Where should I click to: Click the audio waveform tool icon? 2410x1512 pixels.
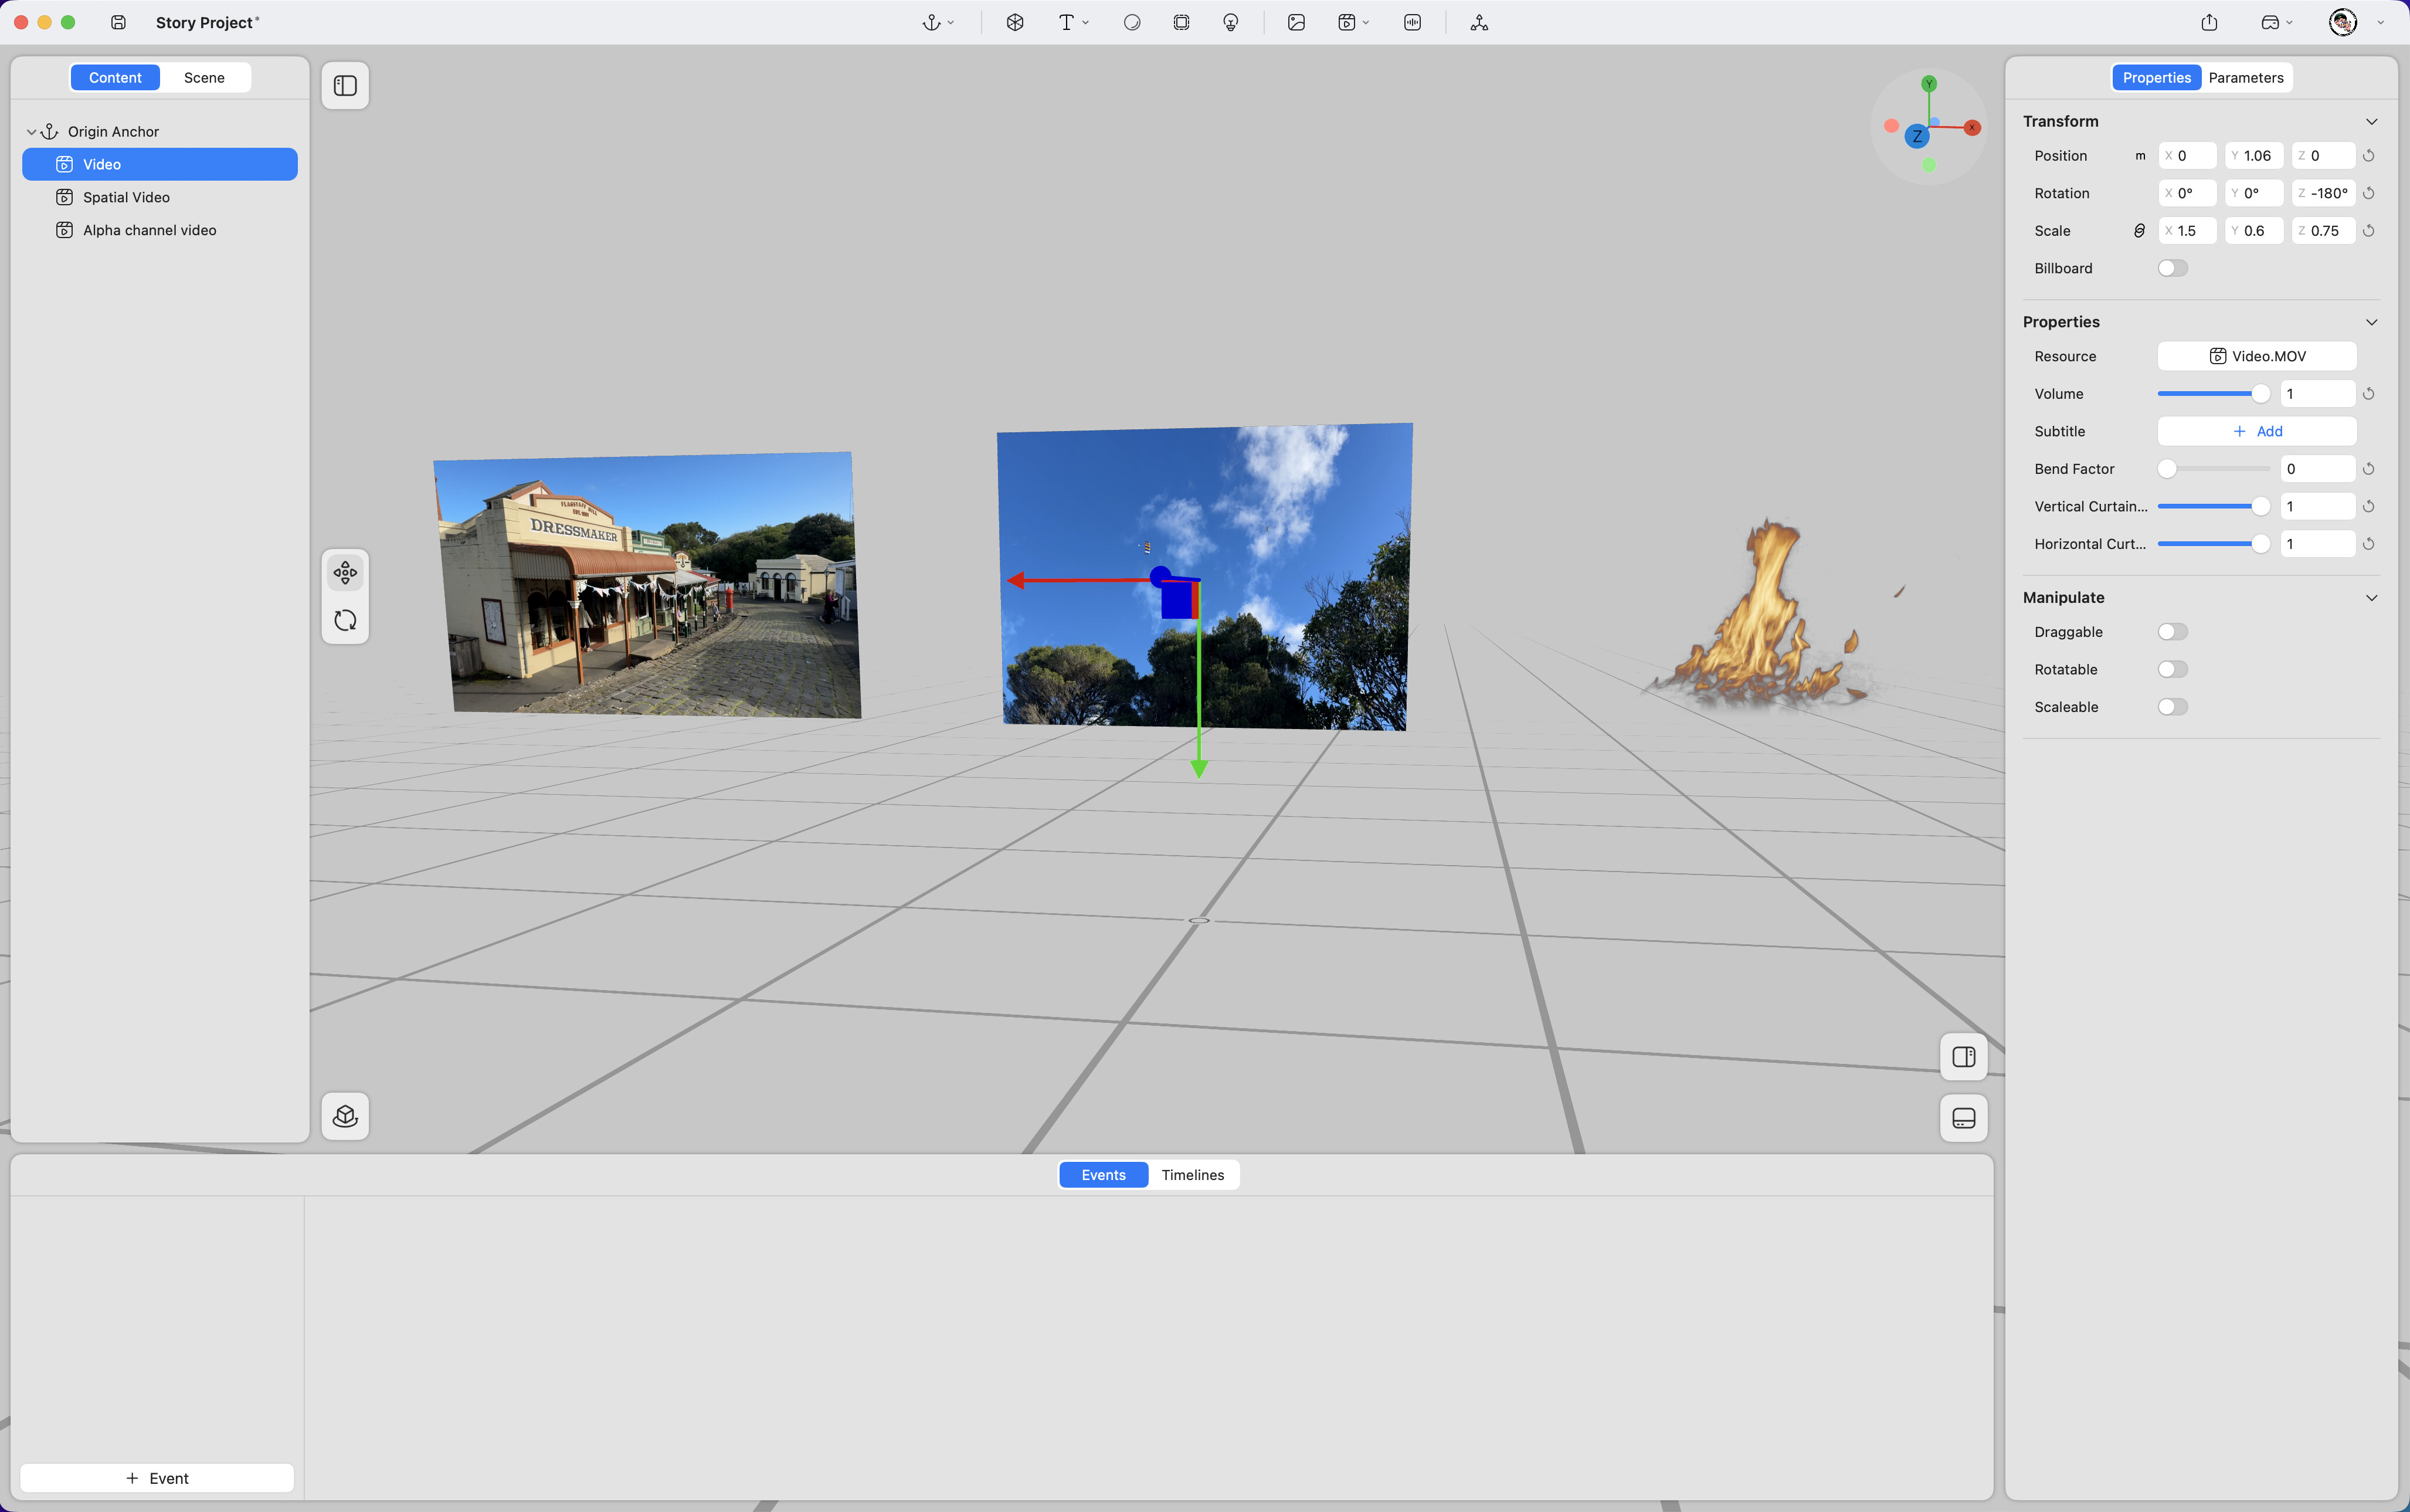[1413, 22]
